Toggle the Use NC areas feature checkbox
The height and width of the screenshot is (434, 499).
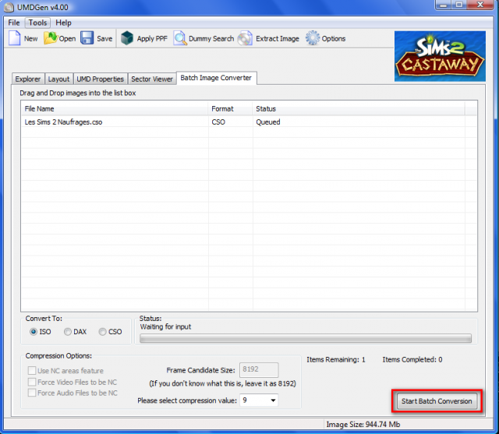point(32,371)
